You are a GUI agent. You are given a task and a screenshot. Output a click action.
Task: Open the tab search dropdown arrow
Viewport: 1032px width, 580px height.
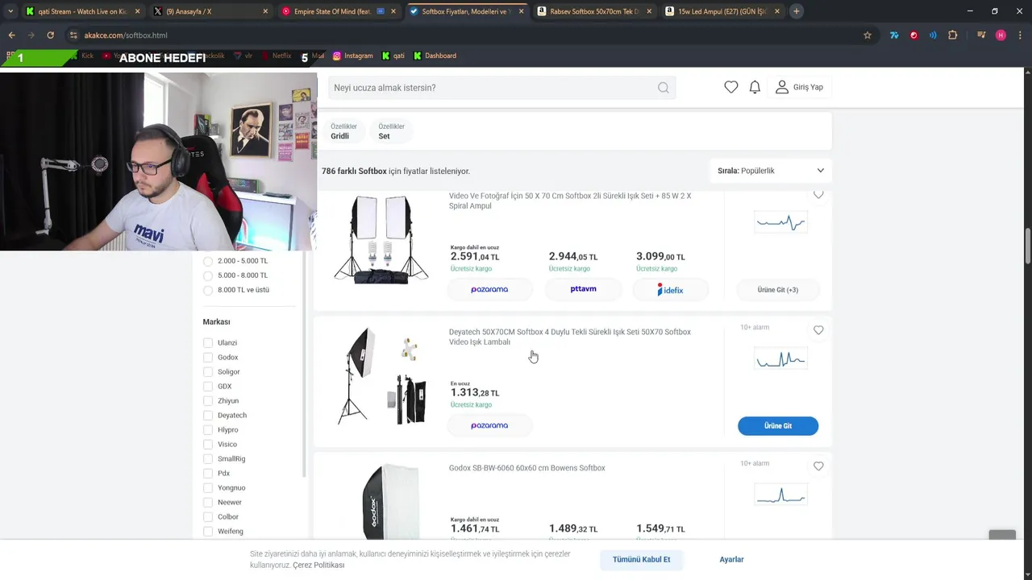click(10, 11)
